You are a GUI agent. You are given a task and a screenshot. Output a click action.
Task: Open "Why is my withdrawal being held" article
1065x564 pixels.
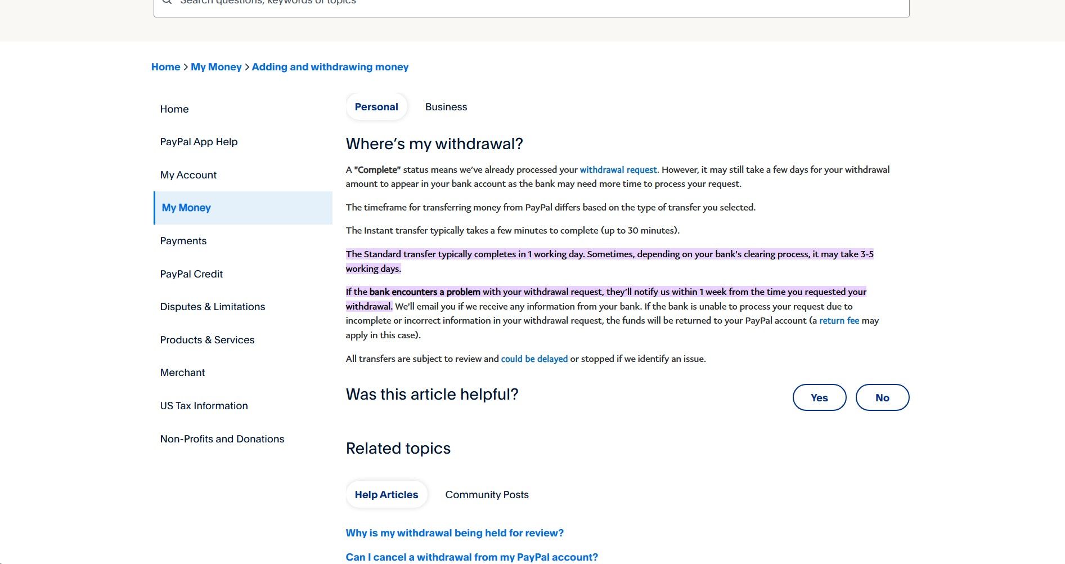click(455, 533)
